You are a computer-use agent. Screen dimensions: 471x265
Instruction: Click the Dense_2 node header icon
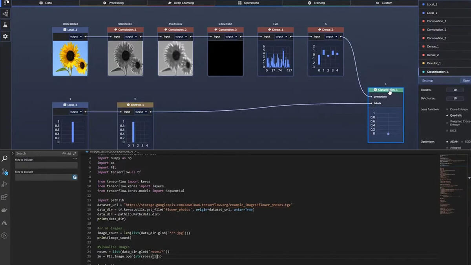(319, 30)
